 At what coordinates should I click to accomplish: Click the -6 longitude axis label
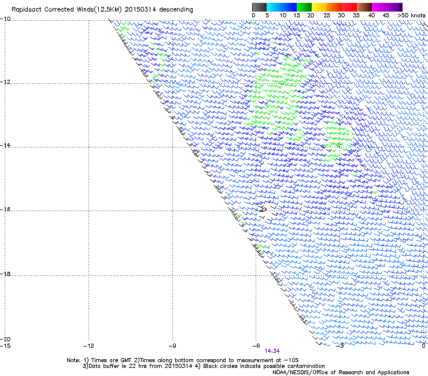[256, 346]
